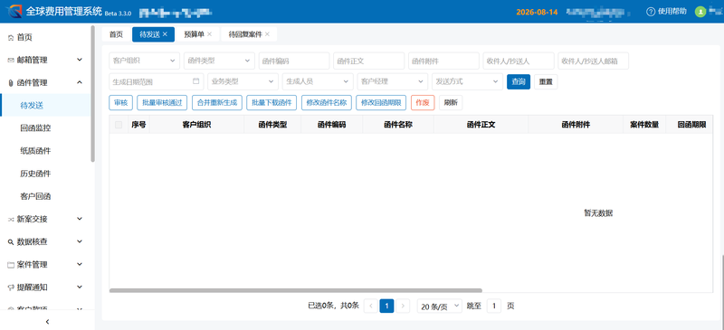Open the 业务类型 dropdown
Image resolution: width=724 pixels, height=330 pixels.
[x=243, y=81]
